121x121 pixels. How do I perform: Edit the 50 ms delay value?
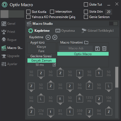[54, 65]
